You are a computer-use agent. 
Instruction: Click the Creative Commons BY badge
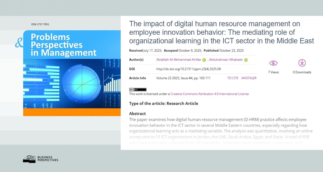click(x=138, y=89)
